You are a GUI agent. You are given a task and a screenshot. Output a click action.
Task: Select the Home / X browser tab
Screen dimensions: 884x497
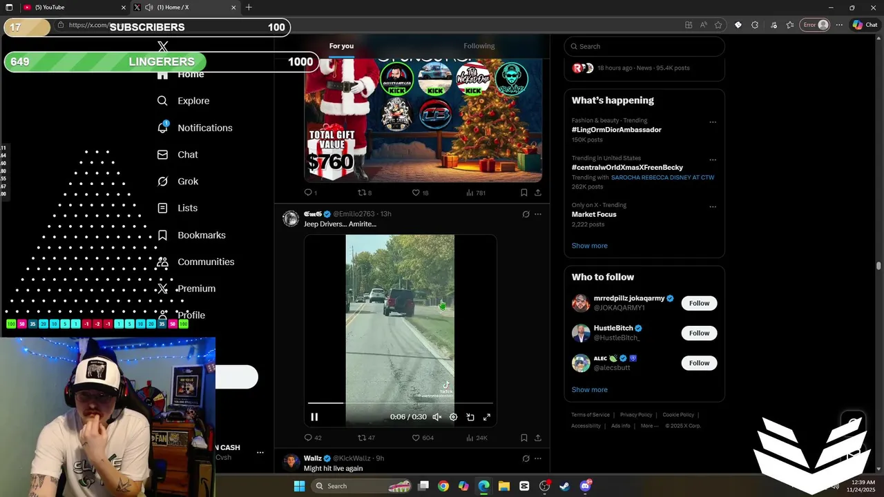[185, 8]
